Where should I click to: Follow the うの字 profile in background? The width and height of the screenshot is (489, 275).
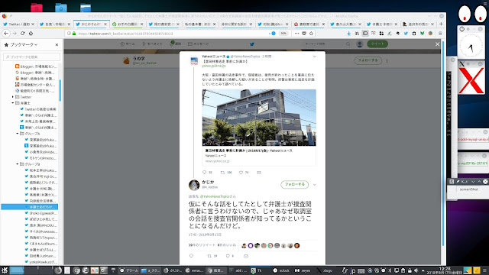[x=368, y=60]
